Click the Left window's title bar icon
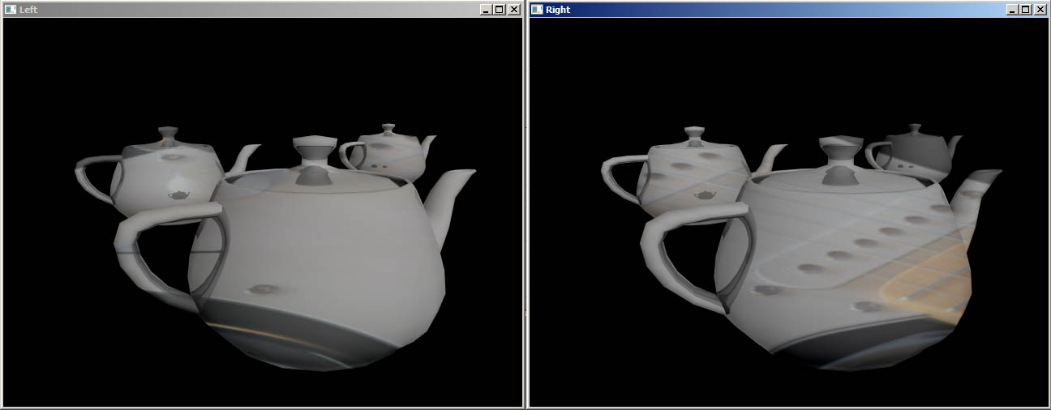Image resolution: width=1051 pixels, height=410 pixels. [11, 10]
